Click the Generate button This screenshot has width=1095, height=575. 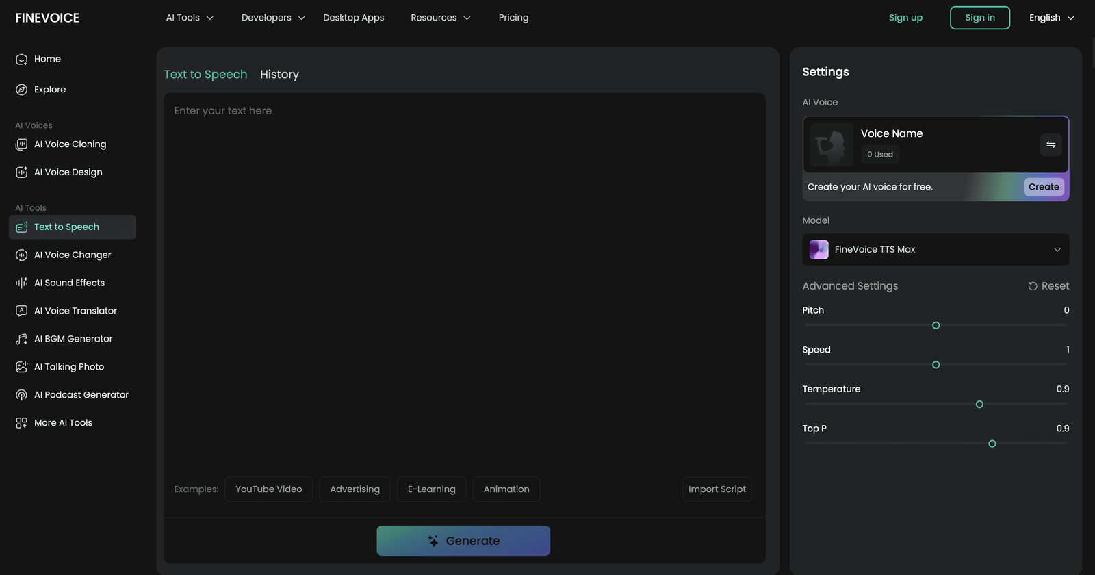click(463, 541)
